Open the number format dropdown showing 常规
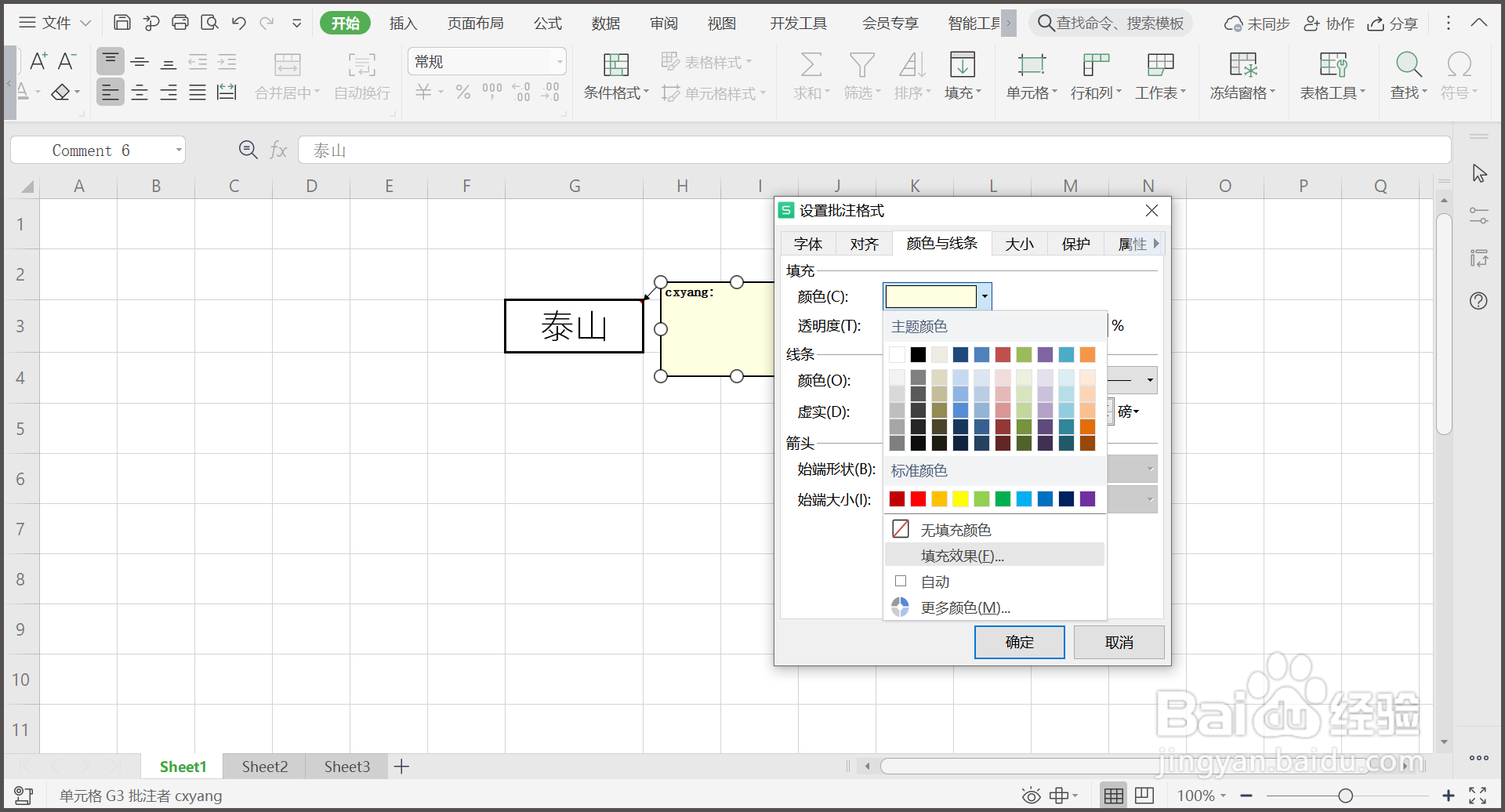 487,61
